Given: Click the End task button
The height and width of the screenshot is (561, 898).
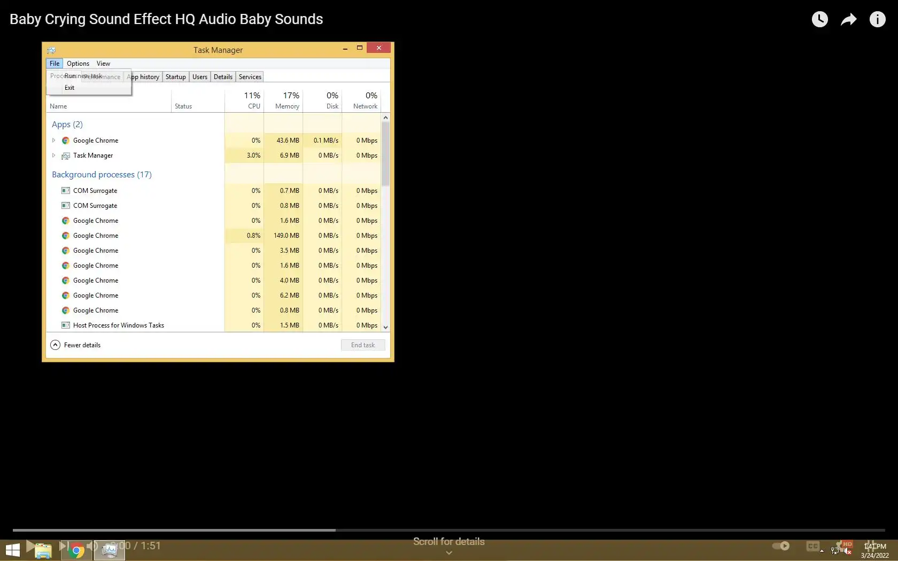Looking at the screenshot, I should point(363,345).
